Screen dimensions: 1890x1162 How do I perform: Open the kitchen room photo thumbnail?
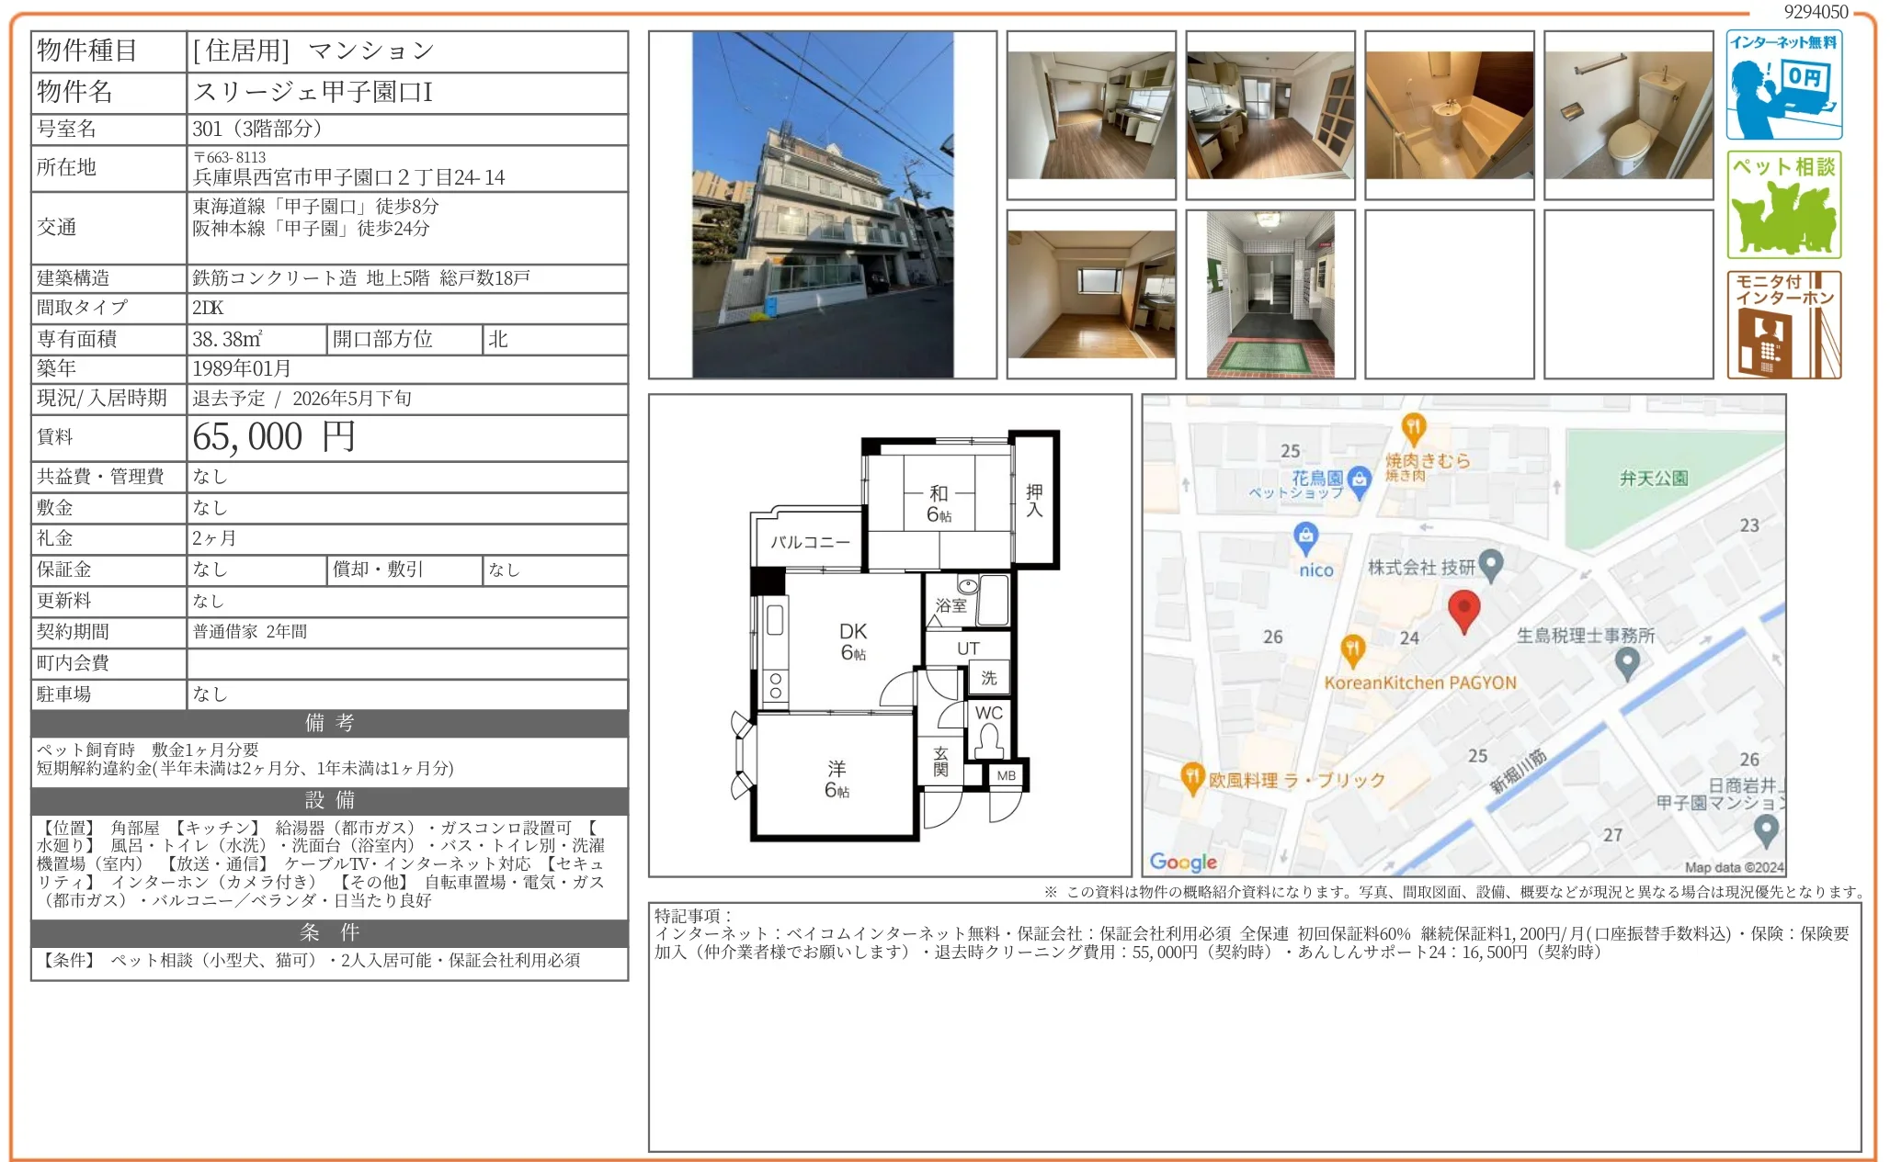click(x=1090, y=115)
